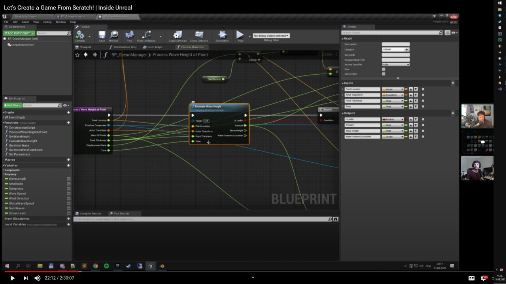506x284 pixels.
Task: Mute the YouTube video volume
Action: point(38,278)
